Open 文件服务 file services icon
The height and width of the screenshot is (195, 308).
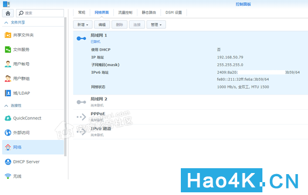point(8,49)
